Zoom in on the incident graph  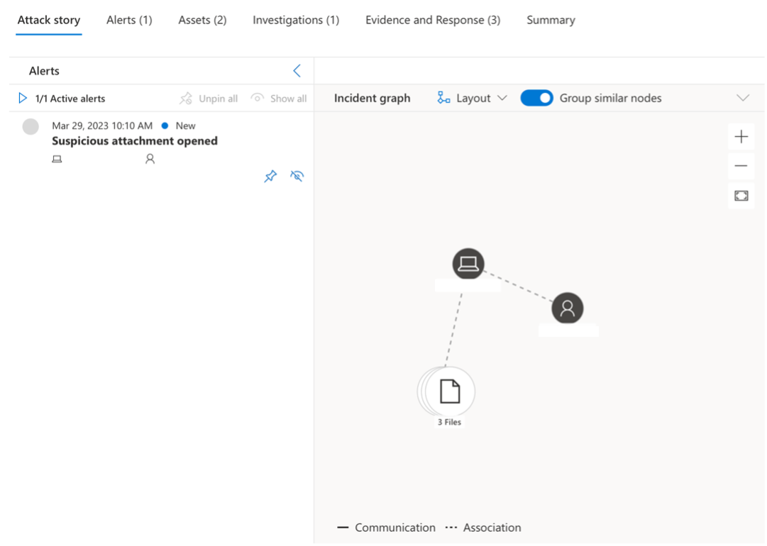point(741,136)
